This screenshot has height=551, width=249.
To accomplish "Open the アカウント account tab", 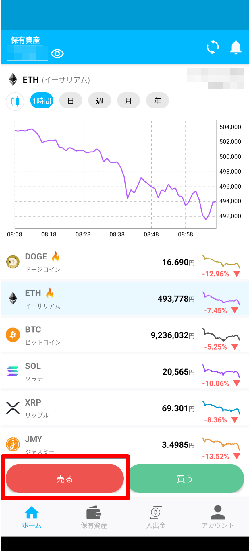I will tap(218, 517).
